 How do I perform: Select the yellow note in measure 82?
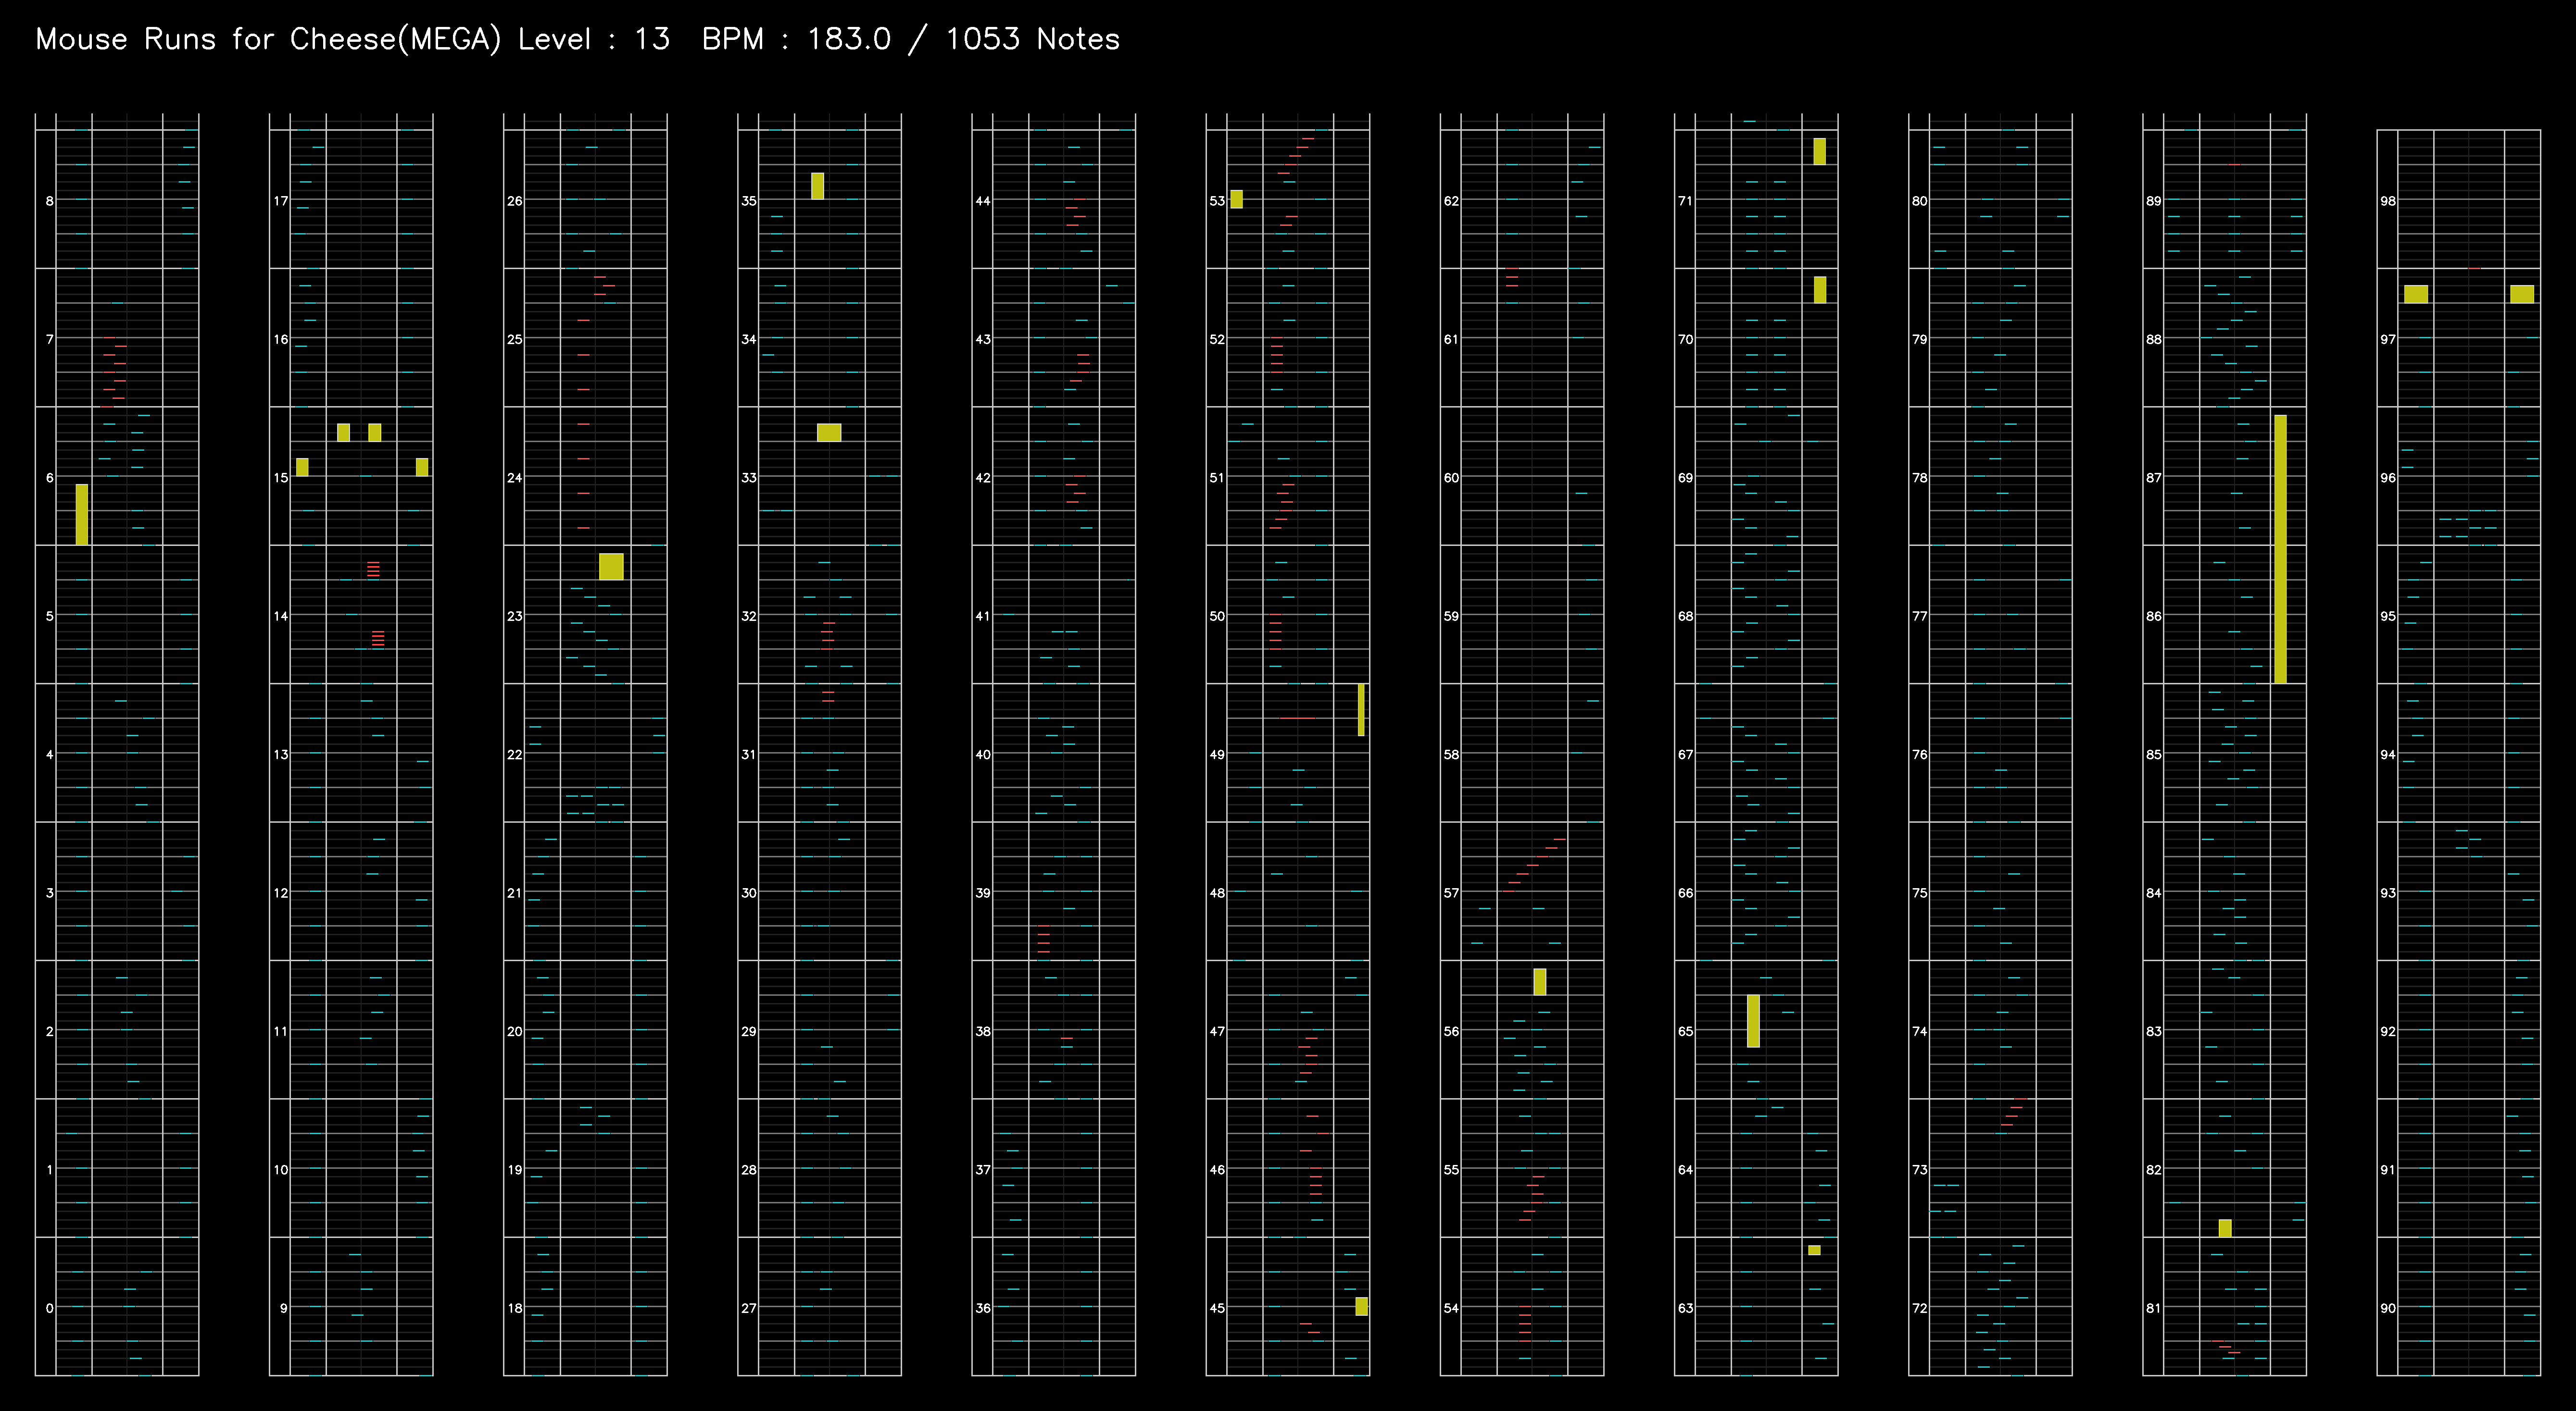click(2225, 1228)
